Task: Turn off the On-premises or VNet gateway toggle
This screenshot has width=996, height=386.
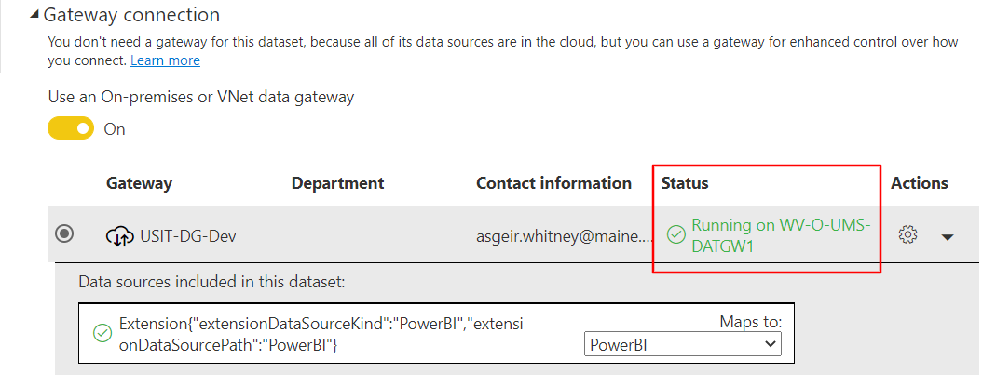Action: pos(71,128)
